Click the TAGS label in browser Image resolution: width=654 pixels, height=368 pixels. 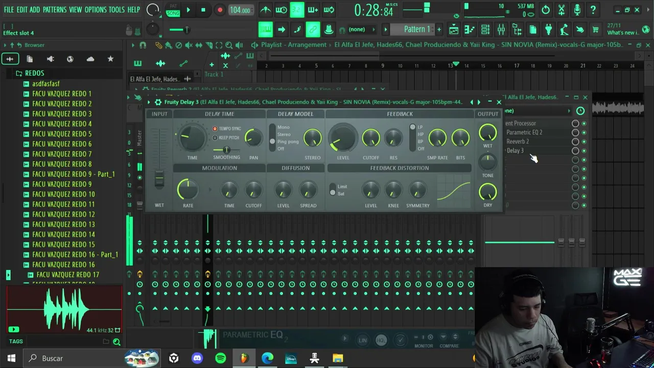point(16,342)
